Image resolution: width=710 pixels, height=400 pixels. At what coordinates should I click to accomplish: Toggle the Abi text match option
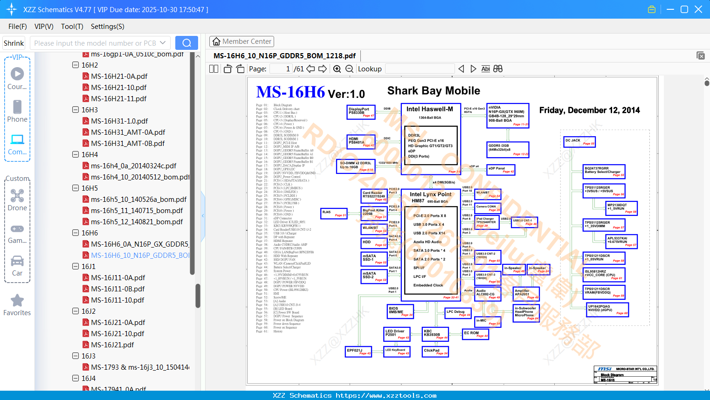(x=485, y=69)
